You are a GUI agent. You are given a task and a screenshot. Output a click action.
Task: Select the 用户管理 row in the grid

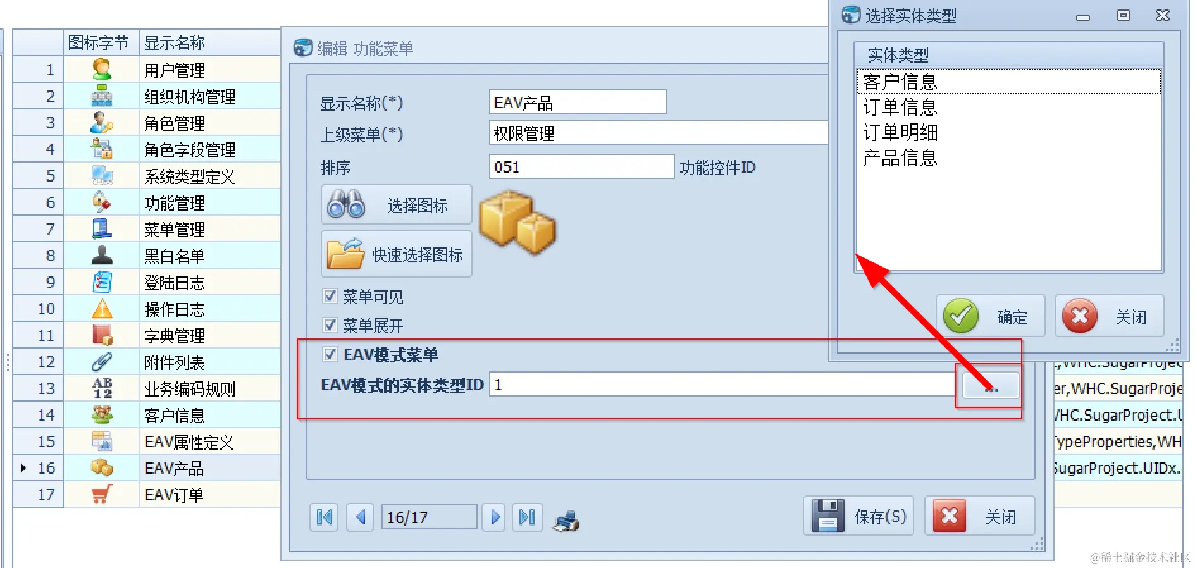point(146,70)
